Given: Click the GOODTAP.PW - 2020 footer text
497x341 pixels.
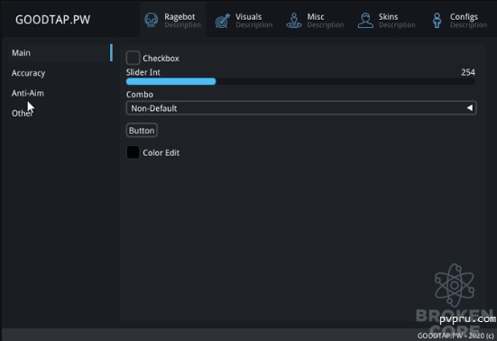Looking at the screenshot, I should [x=456, y=336].
